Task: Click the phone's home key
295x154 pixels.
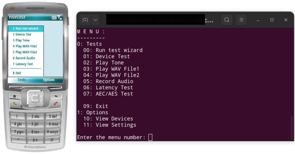Action: pos(14,97)
